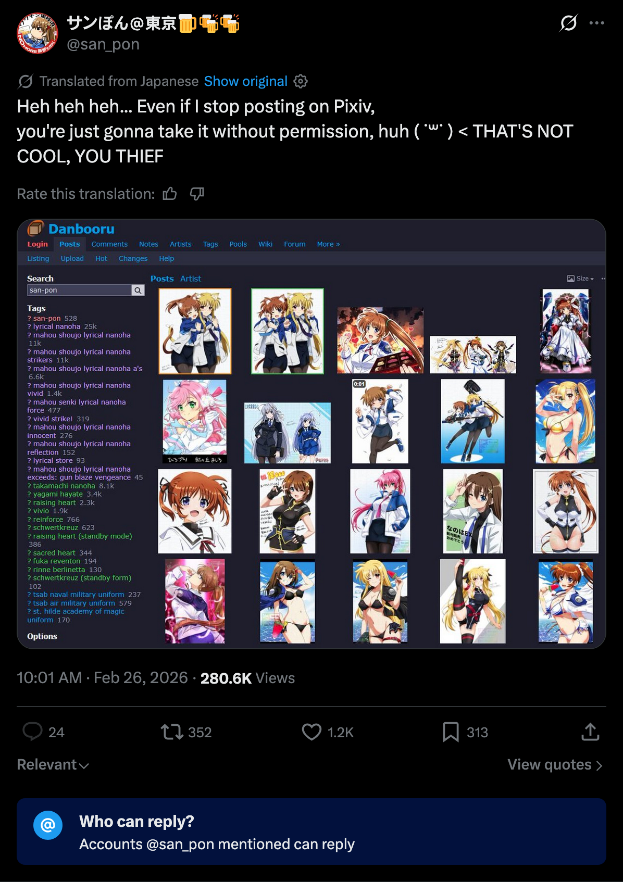Bookmark this post
This screenshot has width=623, height=882.
451,732
